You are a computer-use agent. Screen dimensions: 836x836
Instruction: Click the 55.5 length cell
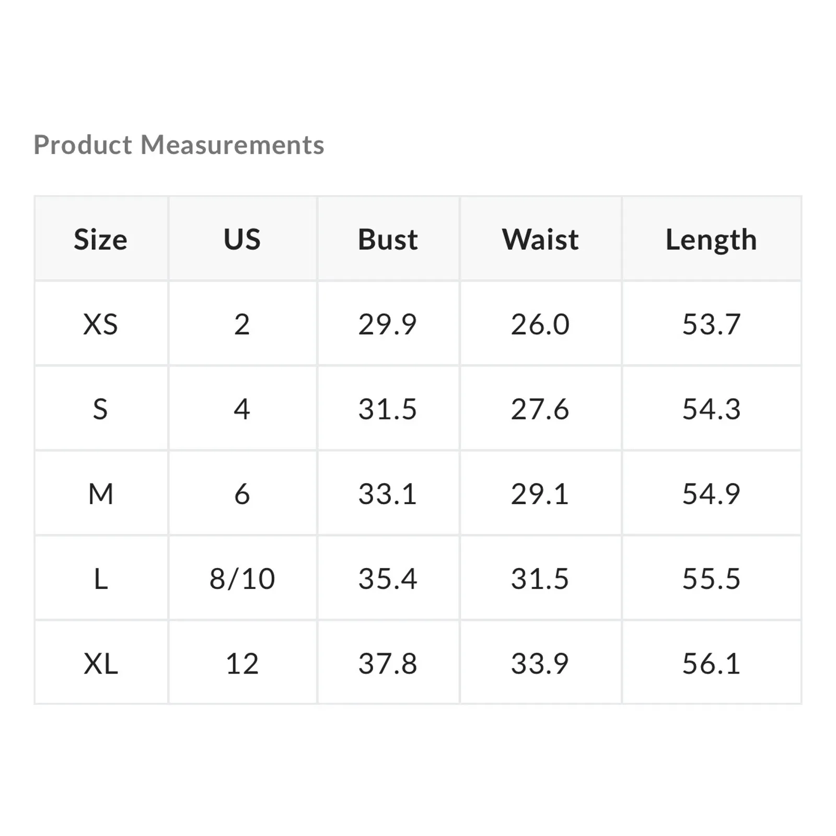point(711,579)
